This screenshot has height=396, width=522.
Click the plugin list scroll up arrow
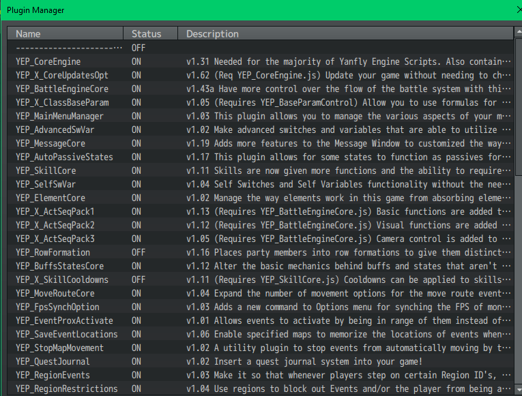click(519, 32)
